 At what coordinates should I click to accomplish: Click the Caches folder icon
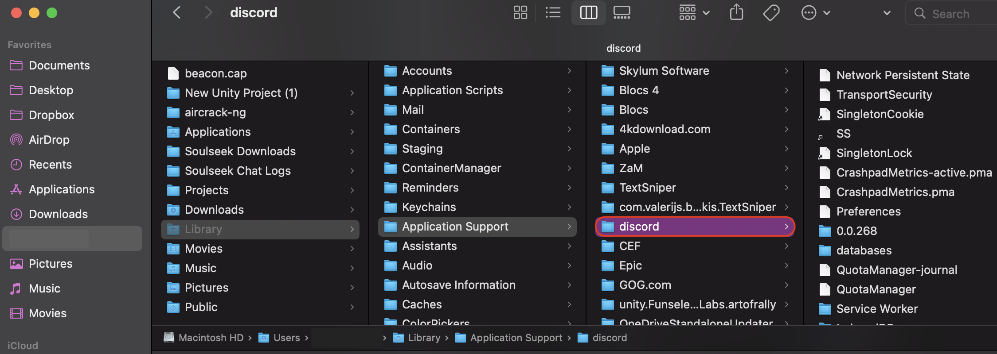tap(390, 304)
